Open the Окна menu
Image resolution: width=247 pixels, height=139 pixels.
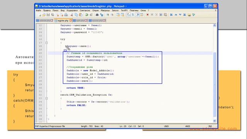click(143, 10)
